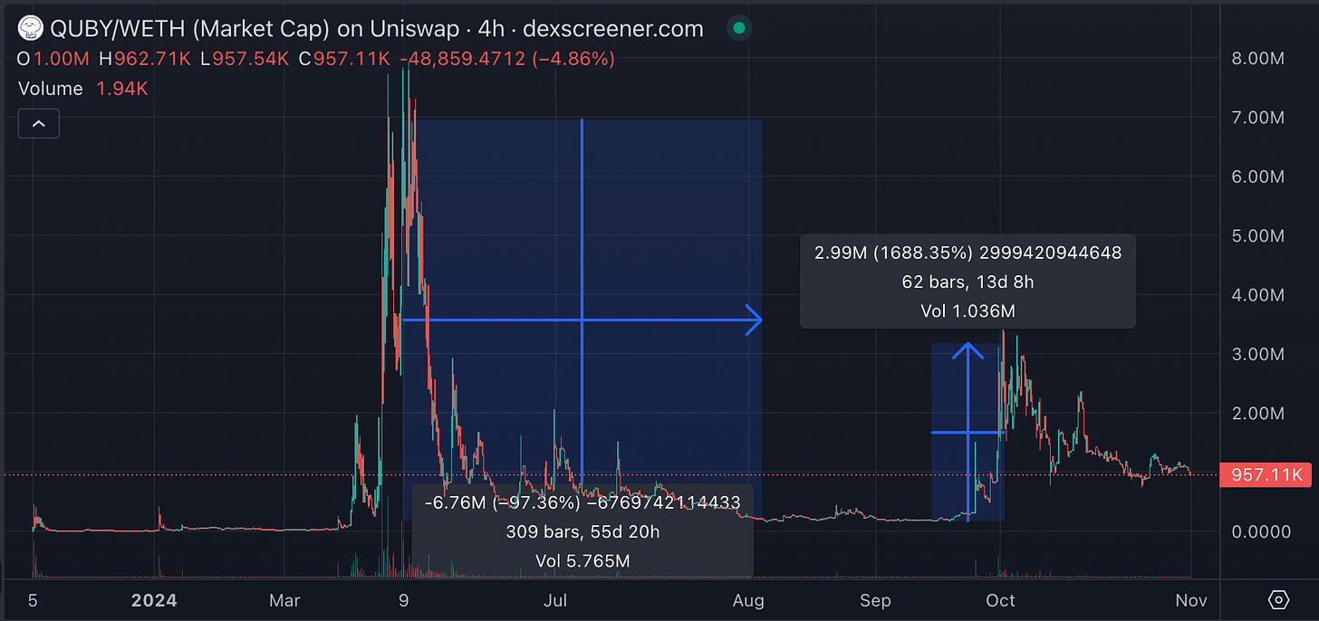Click the 7.00M price axis label
1319x621 pixels.
coord(1256,118)
